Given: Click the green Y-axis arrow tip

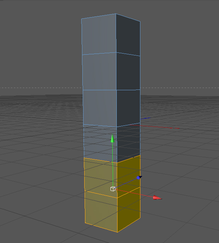Looking at the screenshot, I should [x=112, y=139].
